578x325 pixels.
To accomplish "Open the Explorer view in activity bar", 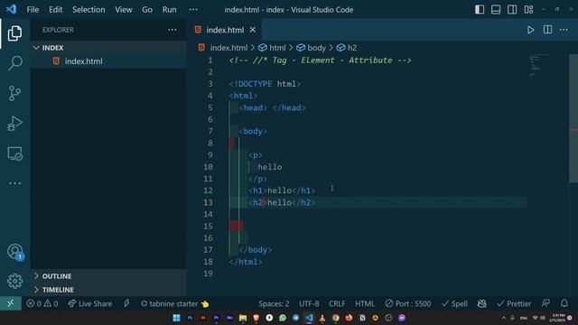I will 14,33.
